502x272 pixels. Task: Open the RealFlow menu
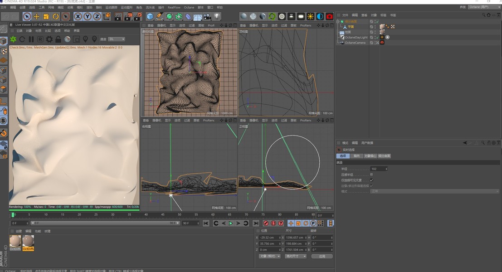tap(174, 7)
